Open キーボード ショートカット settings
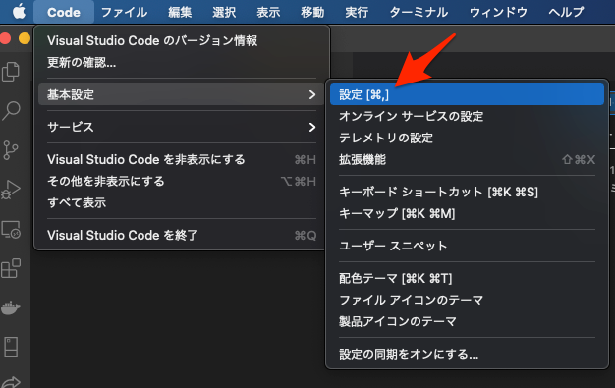This screenshot has width=615, height=388. coord(467,193)
